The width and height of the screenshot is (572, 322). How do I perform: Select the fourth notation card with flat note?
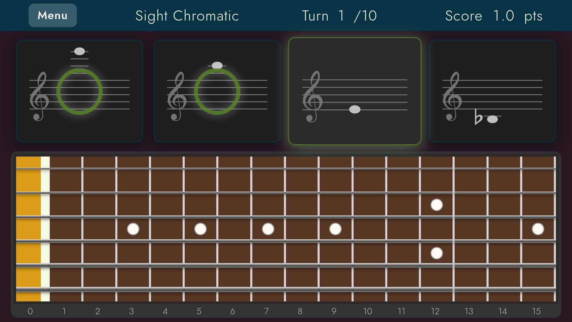click(x=493, y=91)
